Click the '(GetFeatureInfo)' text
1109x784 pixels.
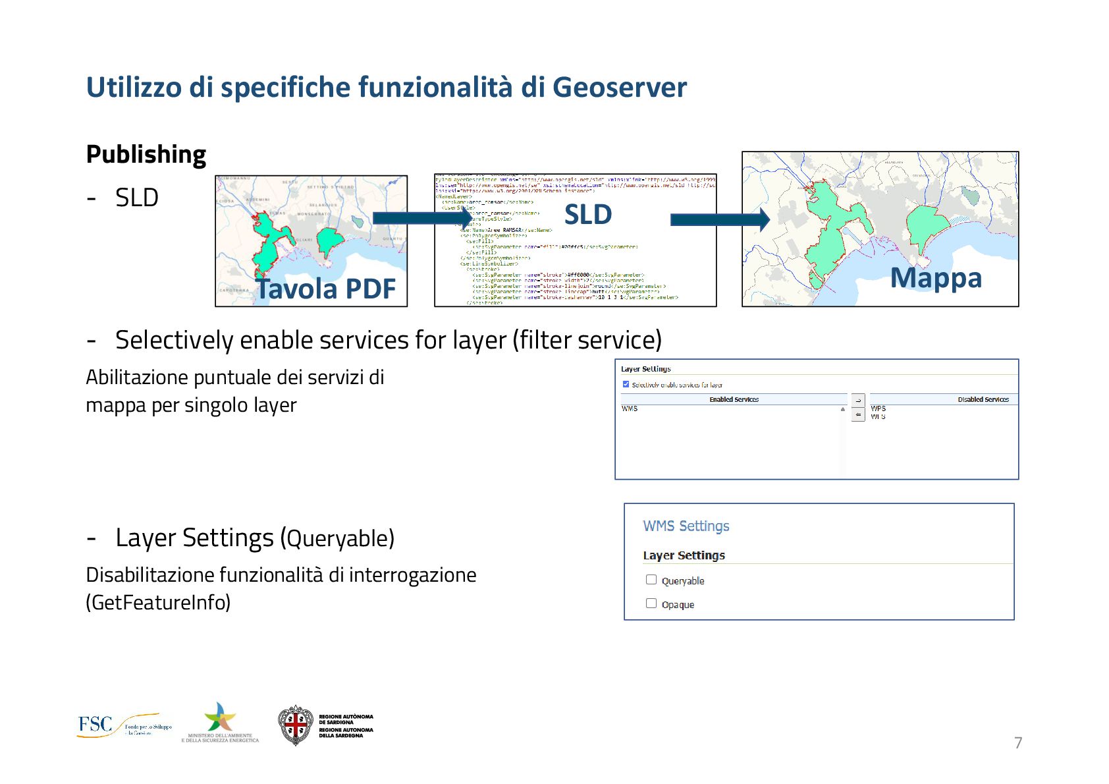coord(158,602)
